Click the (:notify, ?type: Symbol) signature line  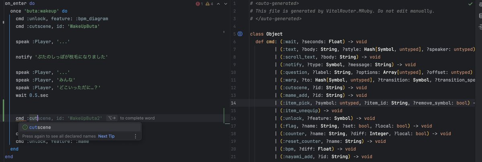click(x=345, y=65)
